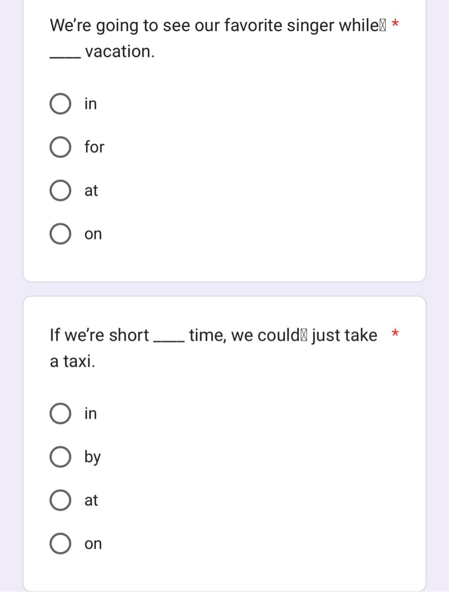Click 'at' label under vacation question

click(91, 191)
